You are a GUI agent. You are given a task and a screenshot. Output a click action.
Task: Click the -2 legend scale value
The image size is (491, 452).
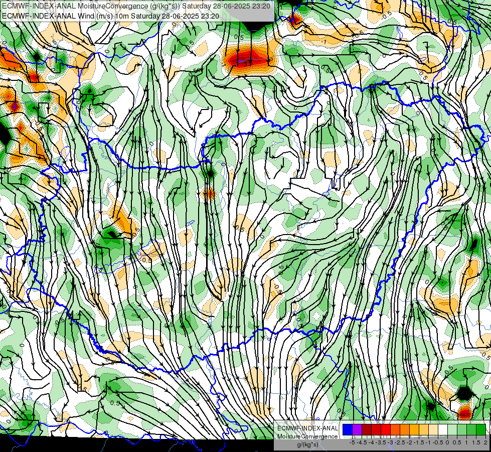(x=409, y=442)
